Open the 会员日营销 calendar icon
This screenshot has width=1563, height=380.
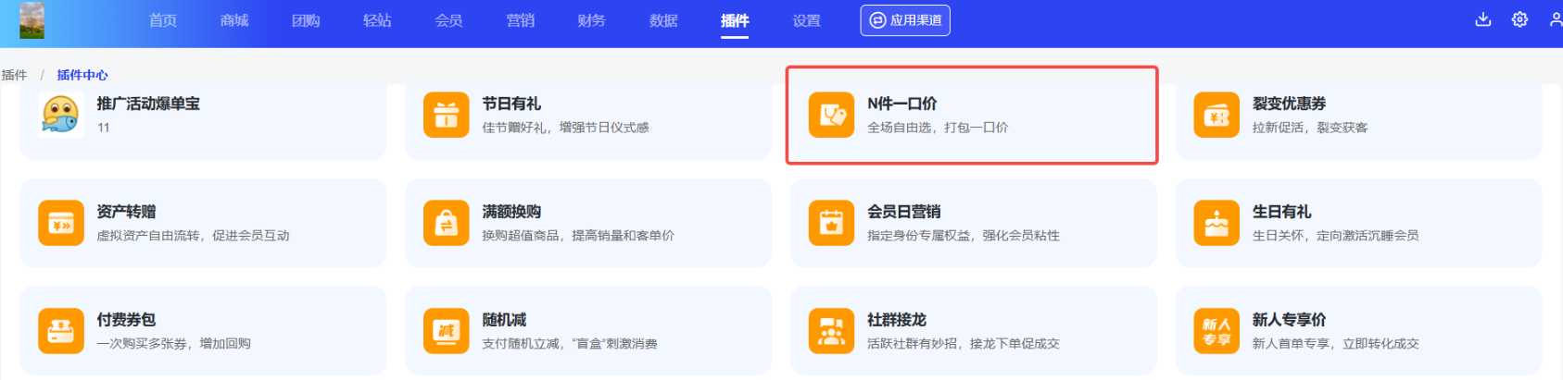tap(831, 223)
